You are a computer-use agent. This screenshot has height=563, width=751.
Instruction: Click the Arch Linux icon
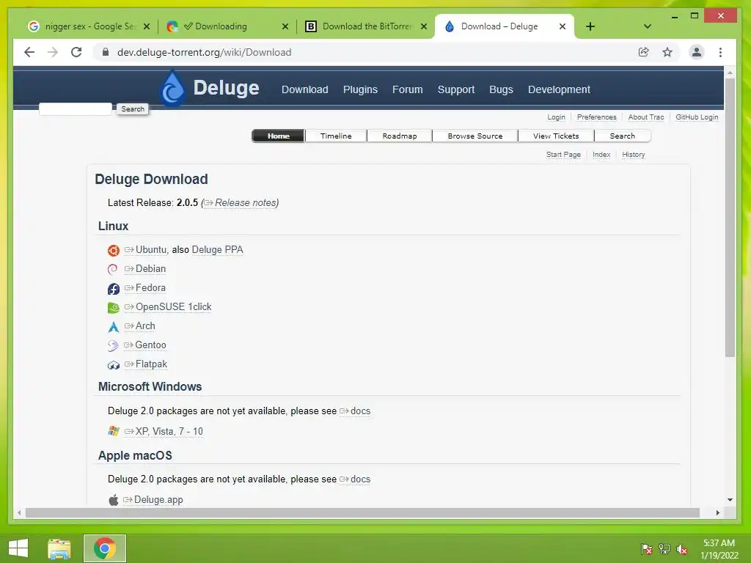tap(114, 327)
